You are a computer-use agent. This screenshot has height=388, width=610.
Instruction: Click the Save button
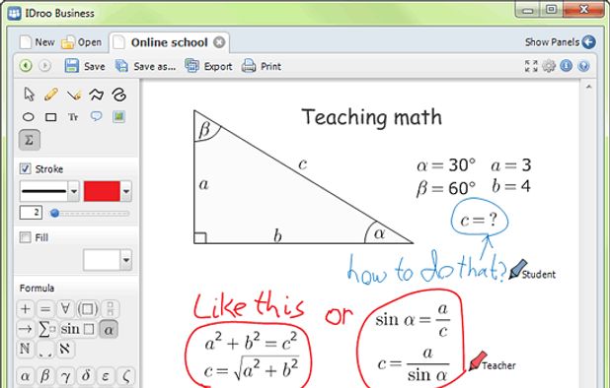(x=85, y=66)
